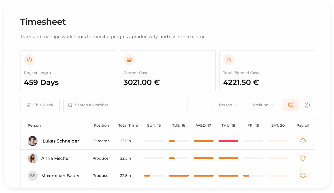The height and width of the screenshot is (193, 334).
Task: Click the BS initials avatar
Action: [x=33, y=176]
